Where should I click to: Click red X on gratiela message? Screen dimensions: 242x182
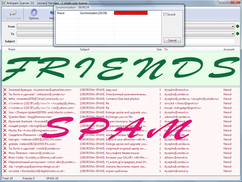click(5, 144)
